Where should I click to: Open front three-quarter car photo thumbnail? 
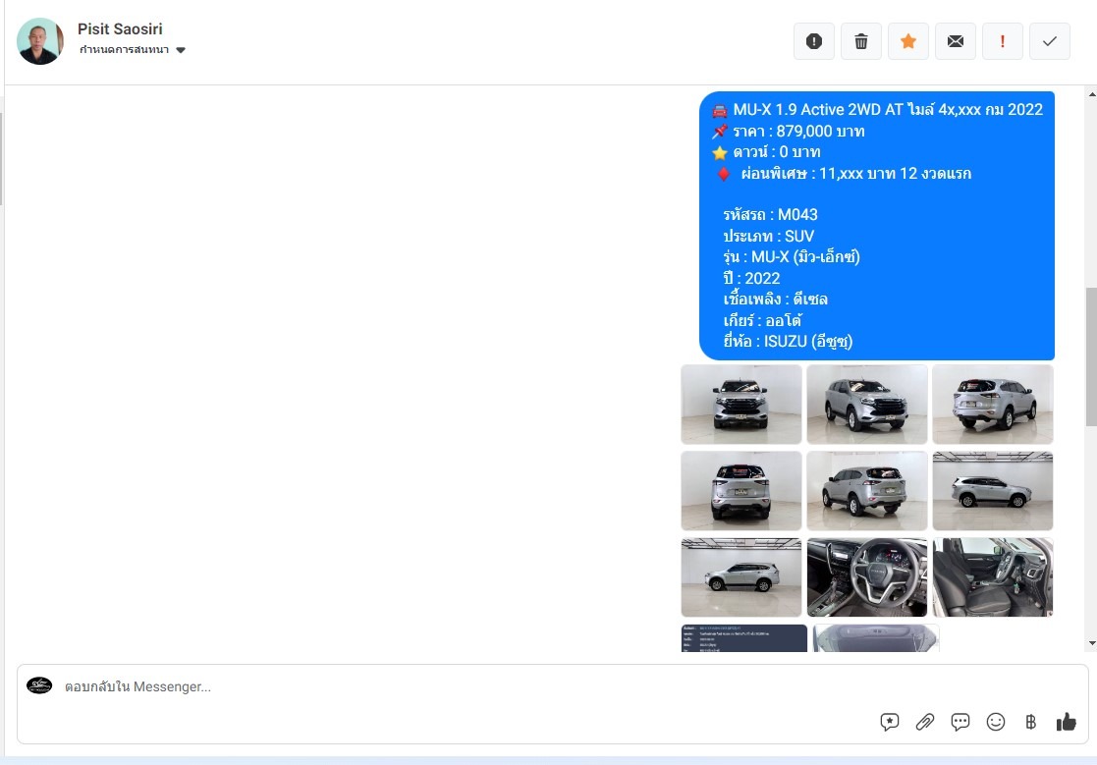pyautogui.click(x=867, y=405)
